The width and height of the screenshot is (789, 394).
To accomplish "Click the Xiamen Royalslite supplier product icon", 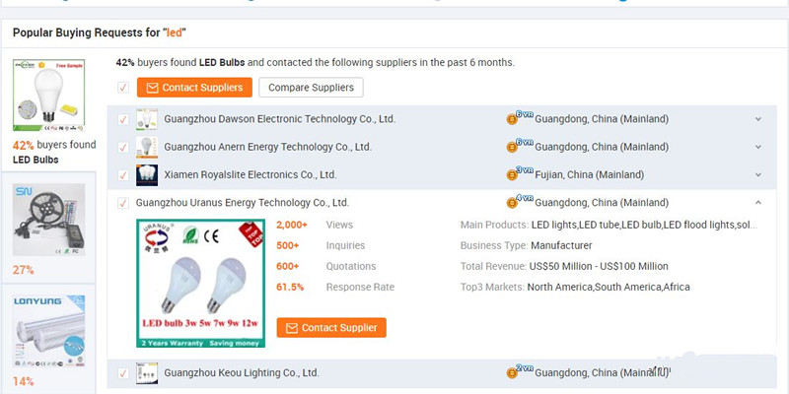I will pyautogui.click(x=147, y=174).
